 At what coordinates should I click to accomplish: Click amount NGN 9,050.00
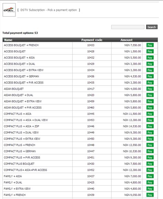pos(133,195)
